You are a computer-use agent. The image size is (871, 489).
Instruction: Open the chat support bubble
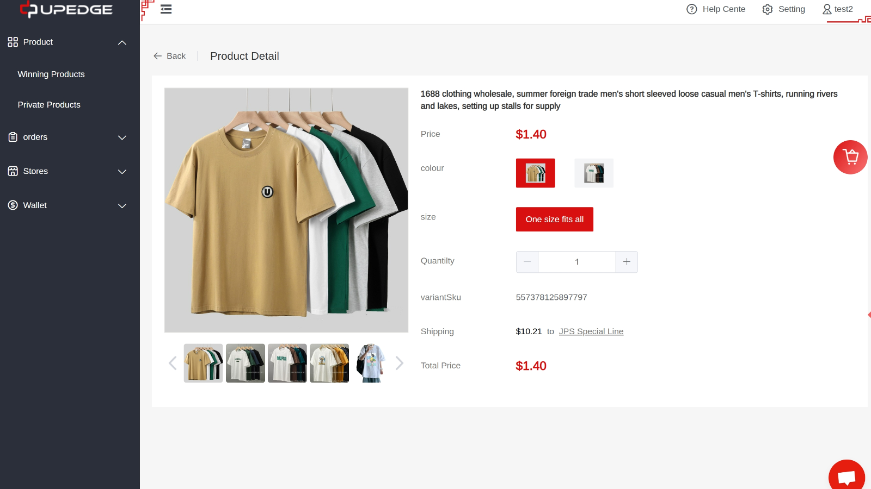tap(847, 477)
